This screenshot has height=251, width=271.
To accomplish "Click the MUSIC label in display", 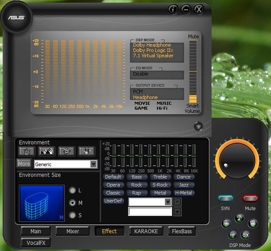I will (x=164, y=104).
